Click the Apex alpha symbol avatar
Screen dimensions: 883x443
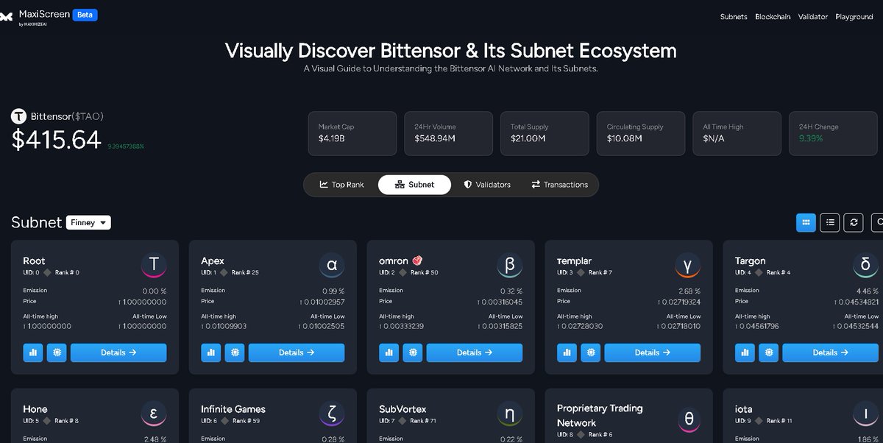point(332,265)
